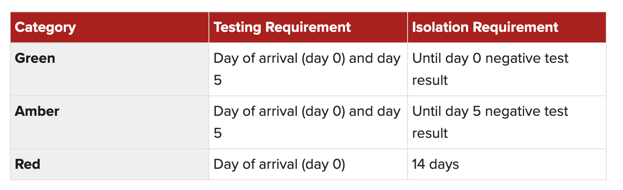This screenshot has height=190, width=623.
Task: Click the Category column header
Action: click(110, 27)
